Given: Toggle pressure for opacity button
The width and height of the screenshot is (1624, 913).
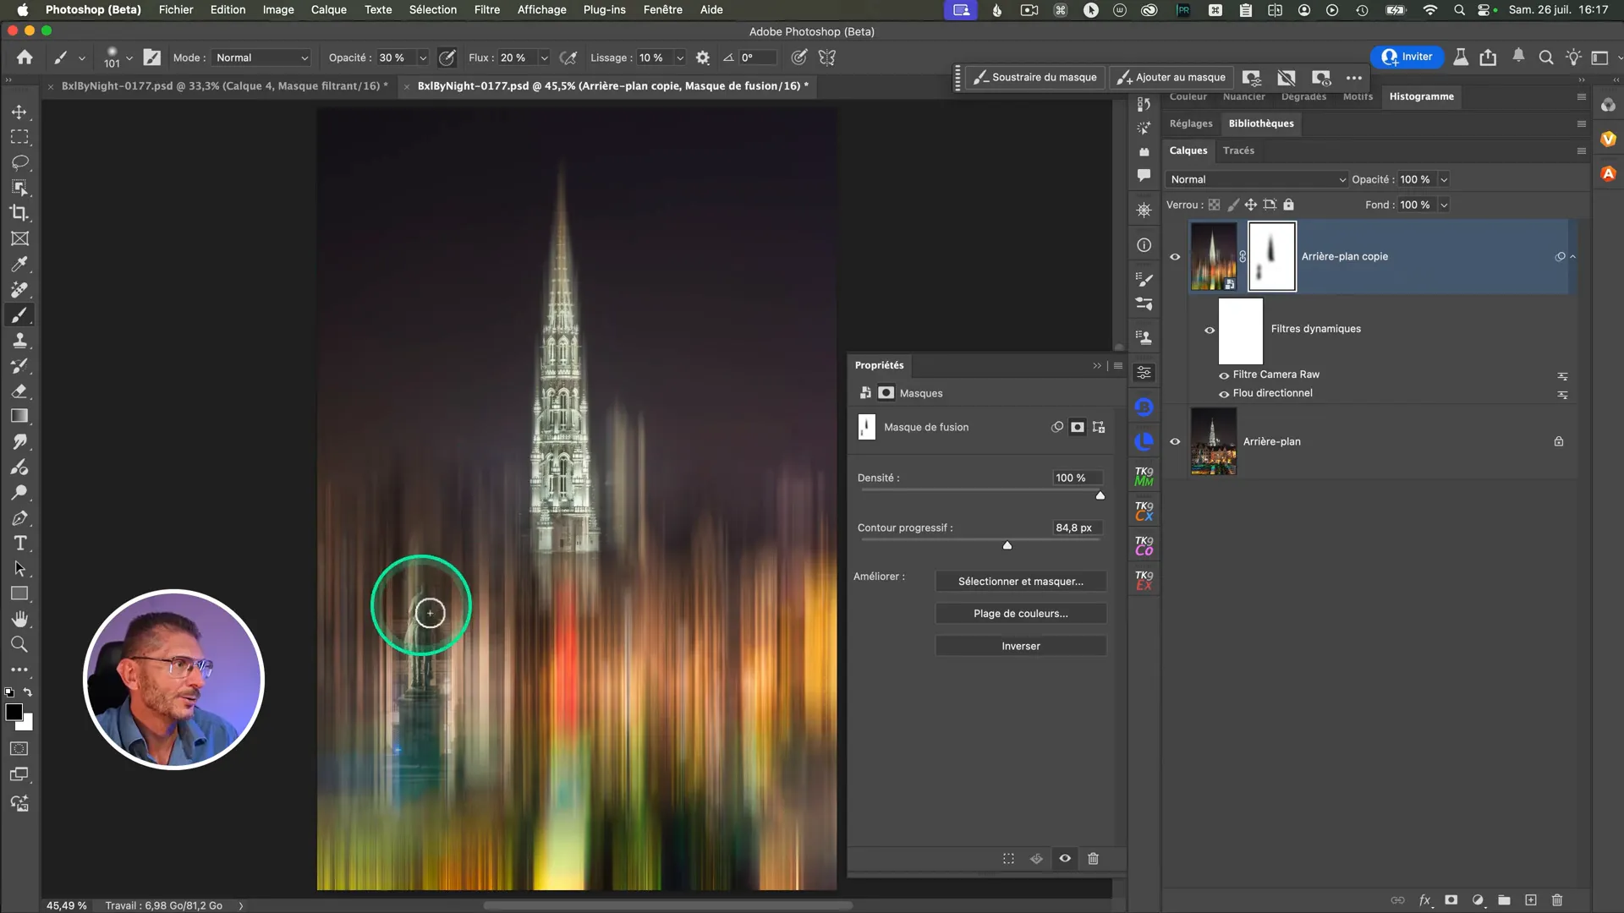Looking at the screenshot, I should pyautogui.click(x=447, y=57).
